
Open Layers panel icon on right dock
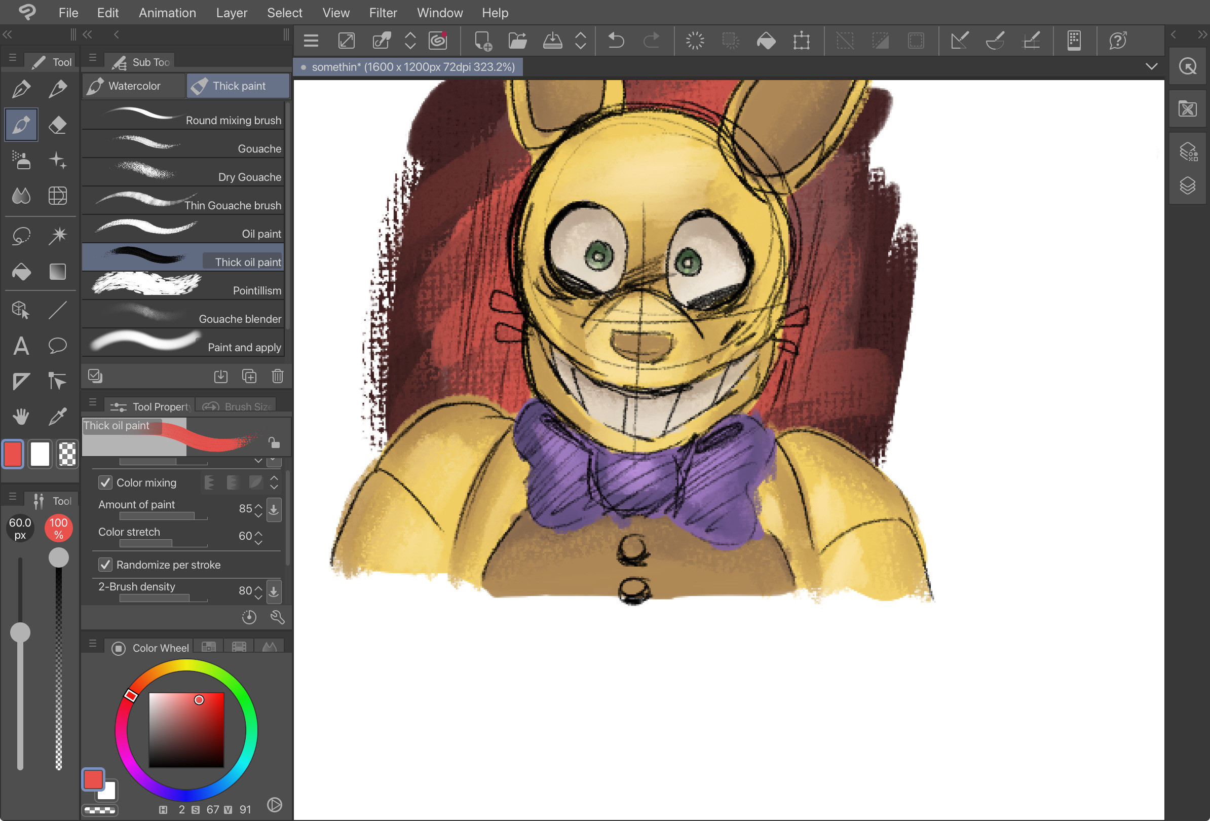(1188, 186)
